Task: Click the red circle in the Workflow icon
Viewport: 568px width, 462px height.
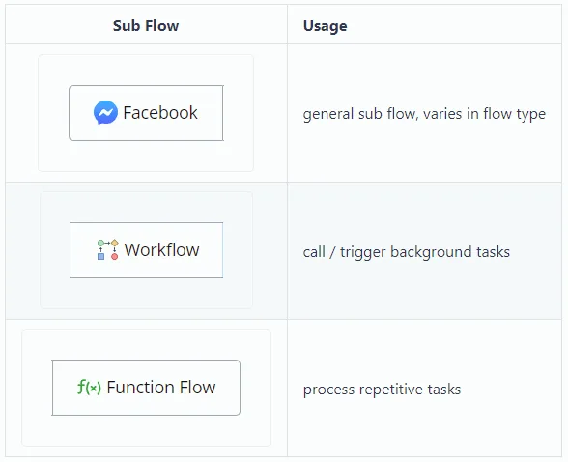Action: tap(114, 256)
